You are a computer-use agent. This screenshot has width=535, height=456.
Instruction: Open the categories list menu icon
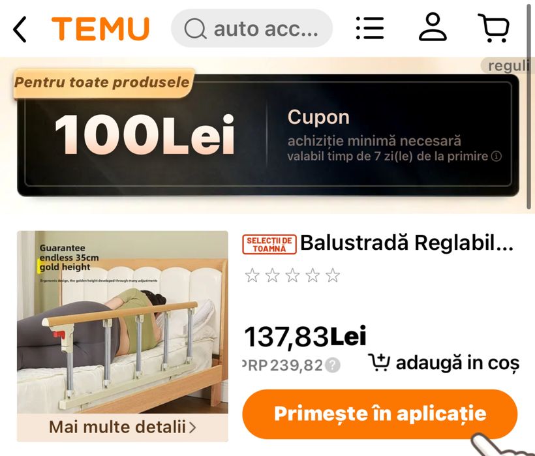370,28
